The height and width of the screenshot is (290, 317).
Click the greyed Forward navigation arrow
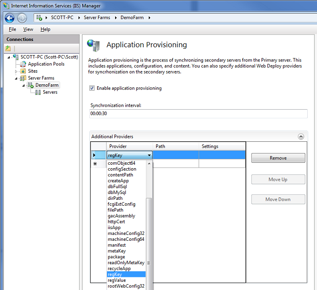tap(22, 18)
